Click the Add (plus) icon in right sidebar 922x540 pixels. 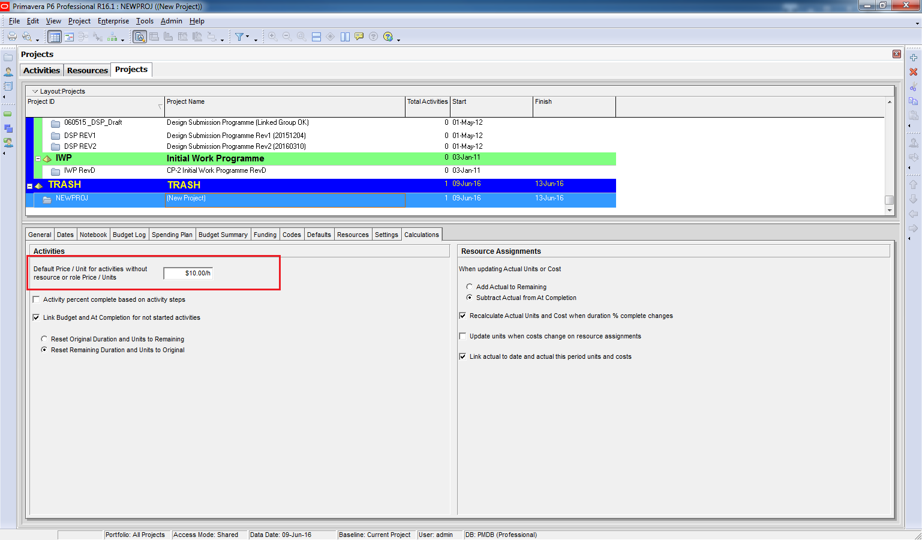(x=913, y=58)
